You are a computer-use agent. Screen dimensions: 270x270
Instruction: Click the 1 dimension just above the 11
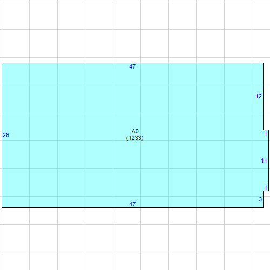pyautogui.click(x=266, y=133)
